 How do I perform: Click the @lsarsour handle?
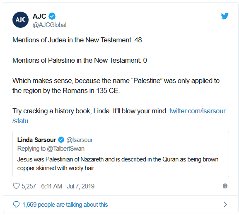pyautogui.click(x=80, y=140)
